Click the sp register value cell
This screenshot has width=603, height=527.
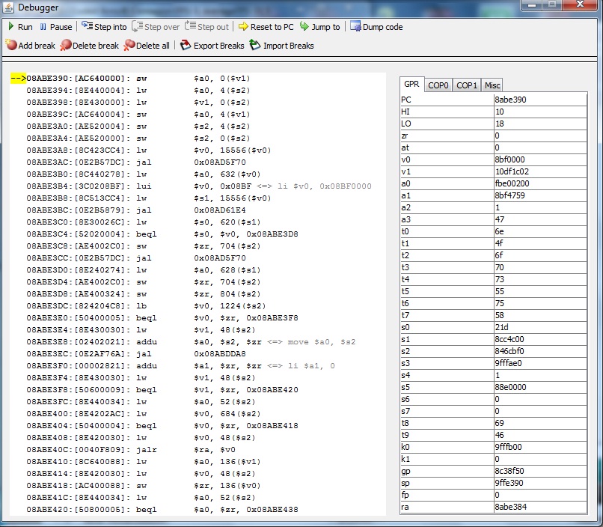point(539,483)
